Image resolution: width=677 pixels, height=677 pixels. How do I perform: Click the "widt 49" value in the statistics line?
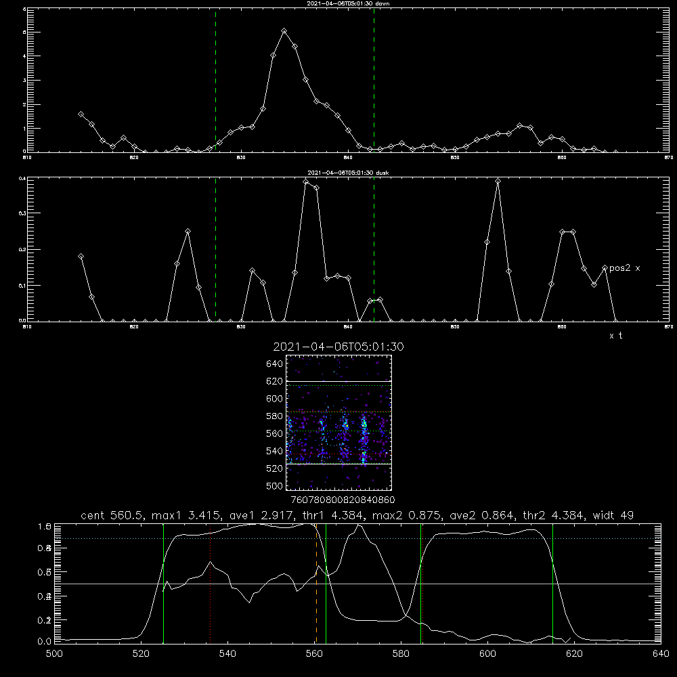613,515
